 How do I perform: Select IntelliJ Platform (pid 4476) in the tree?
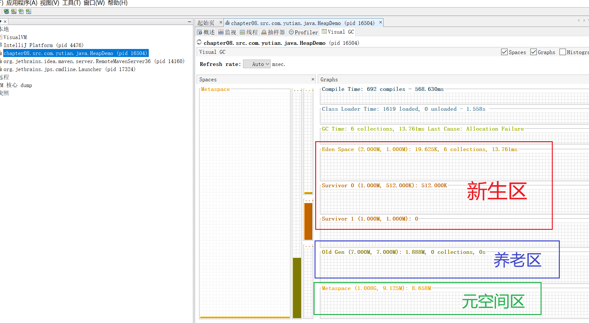point(43,45)
